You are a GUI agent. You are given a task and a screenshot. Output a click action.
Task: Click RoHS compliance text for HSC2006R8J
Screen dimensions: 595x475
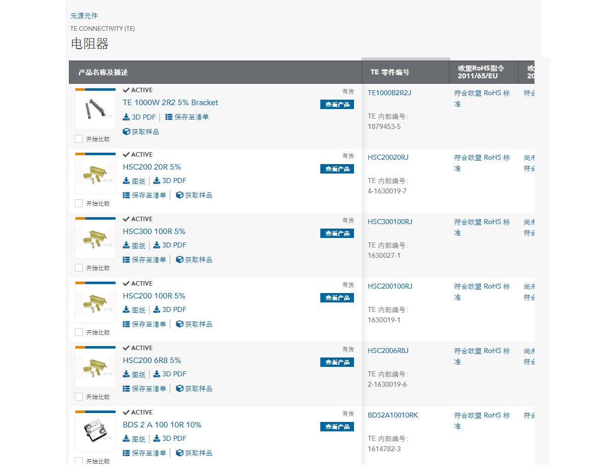(x=482, y=356)
